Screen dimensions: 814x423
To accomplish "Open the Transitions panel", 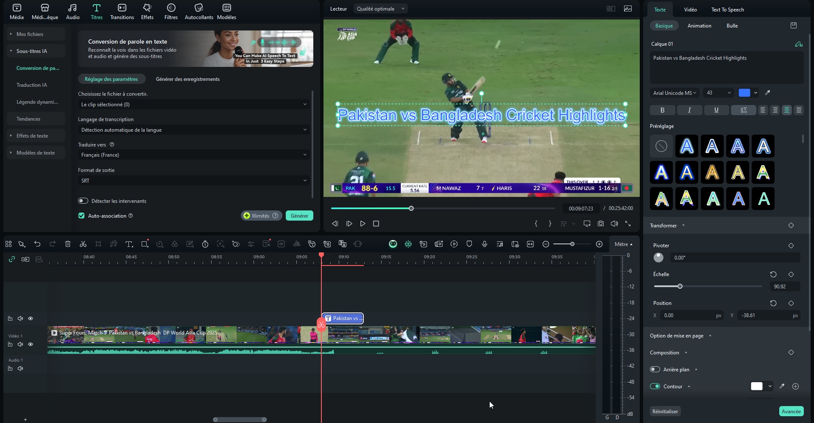I will (x=122, y=11).
